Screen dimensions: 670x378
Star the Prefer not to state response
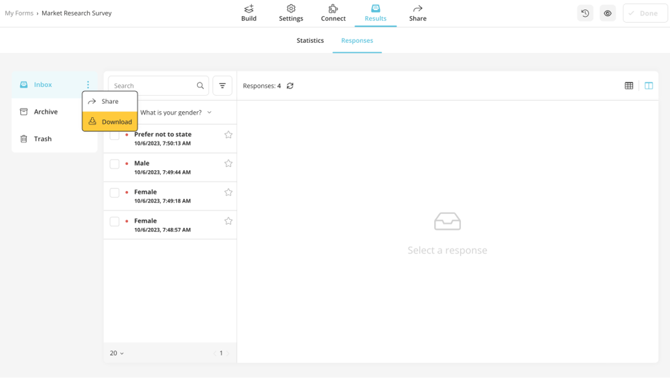[228, 135]
